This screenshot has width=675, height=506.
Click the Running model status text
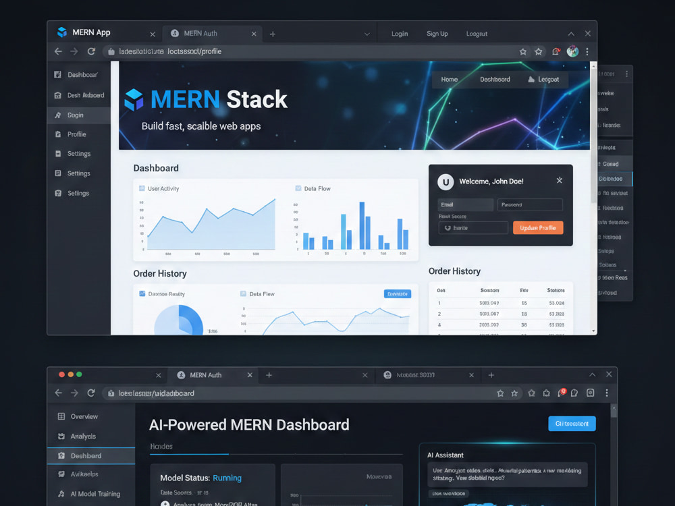tap(227, 478)
